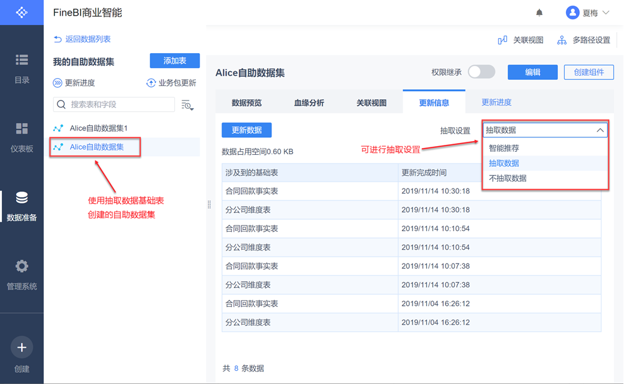Image resolution: width=624 pixels, height=384 pixels.
Task: Select 抽取数据 option in dropdown list
Action: (545, 164)
